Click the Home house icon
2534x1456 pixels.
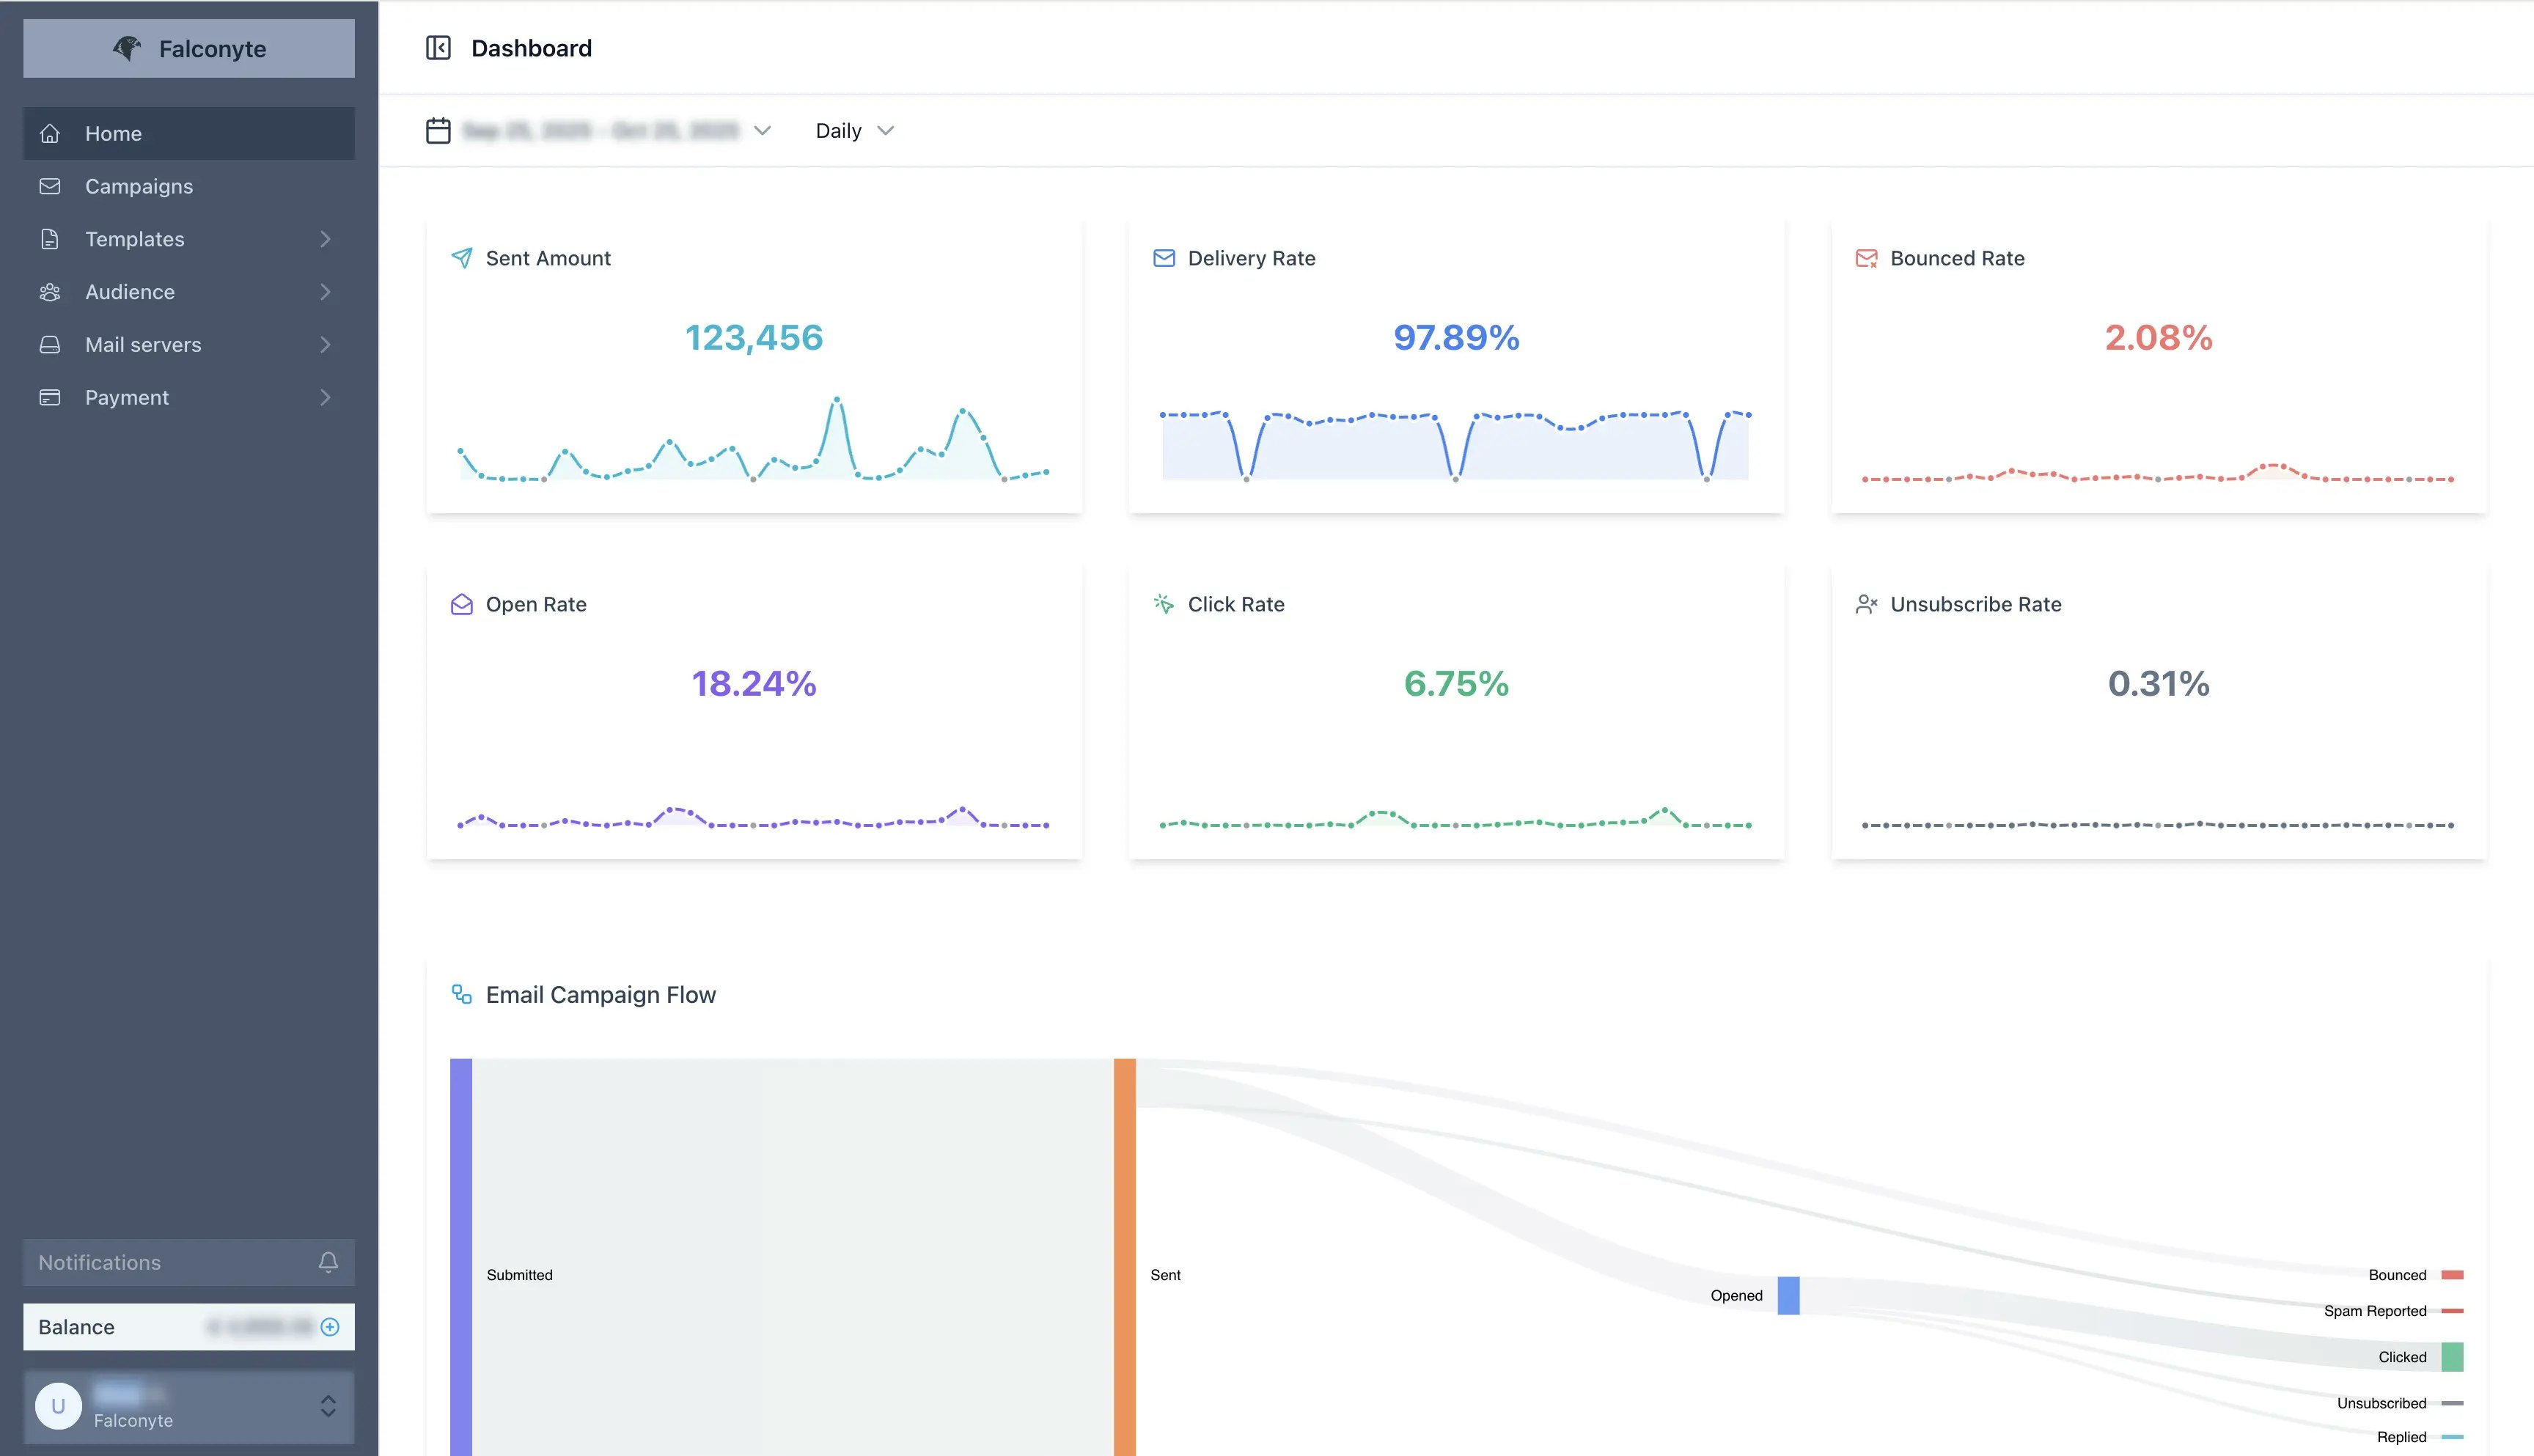[x=50, y=133]
